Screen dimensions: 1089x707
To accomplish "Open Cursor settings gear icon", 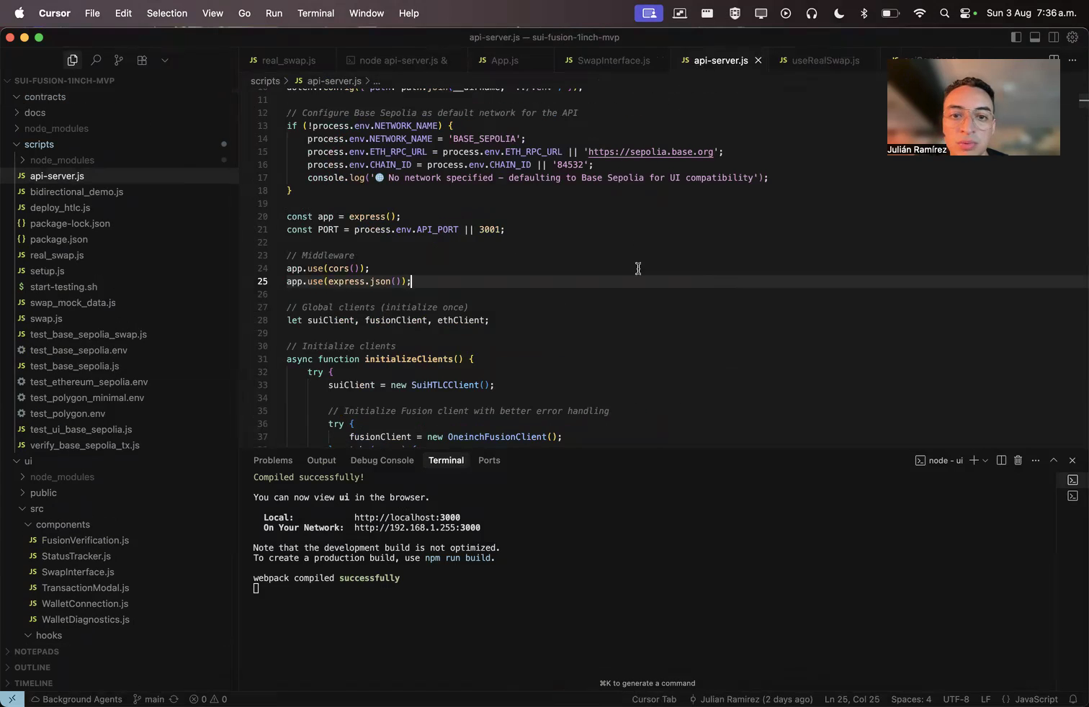I will click(1072, 37).
